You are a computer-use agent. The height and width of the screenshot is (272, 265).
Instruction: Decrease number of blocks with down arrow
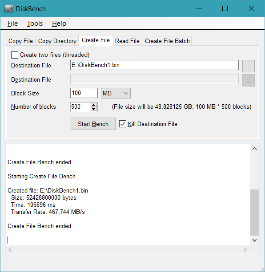point(94,109)
